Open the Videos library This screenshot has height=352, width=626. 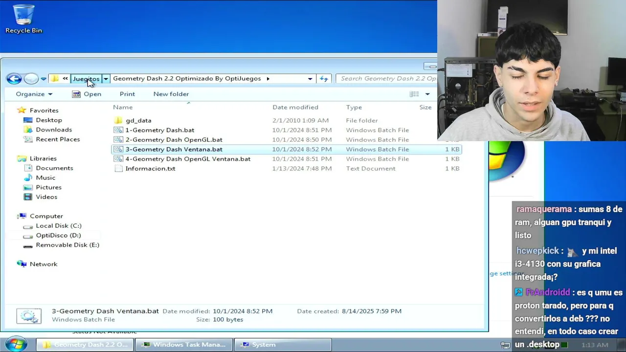tap(46, 197)
